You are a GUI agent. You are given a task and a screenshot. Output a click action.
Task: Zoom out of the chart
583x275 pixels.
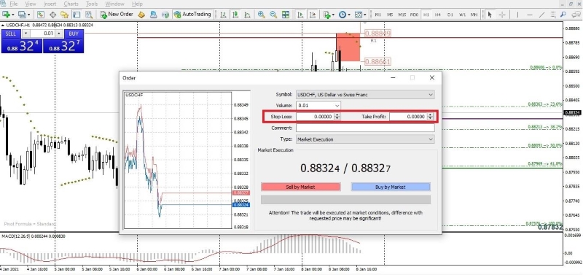273,15
